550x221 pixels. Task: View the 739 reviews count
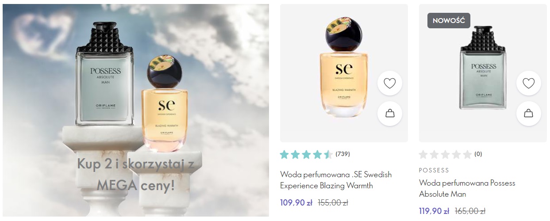[x=343, y=154]
